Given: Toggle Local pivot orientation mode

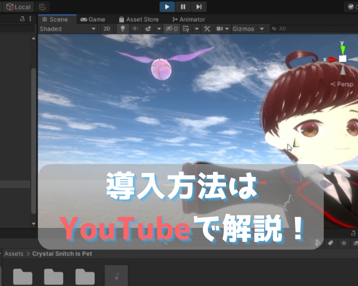Looking at the screenshot, I should (18, 7).
